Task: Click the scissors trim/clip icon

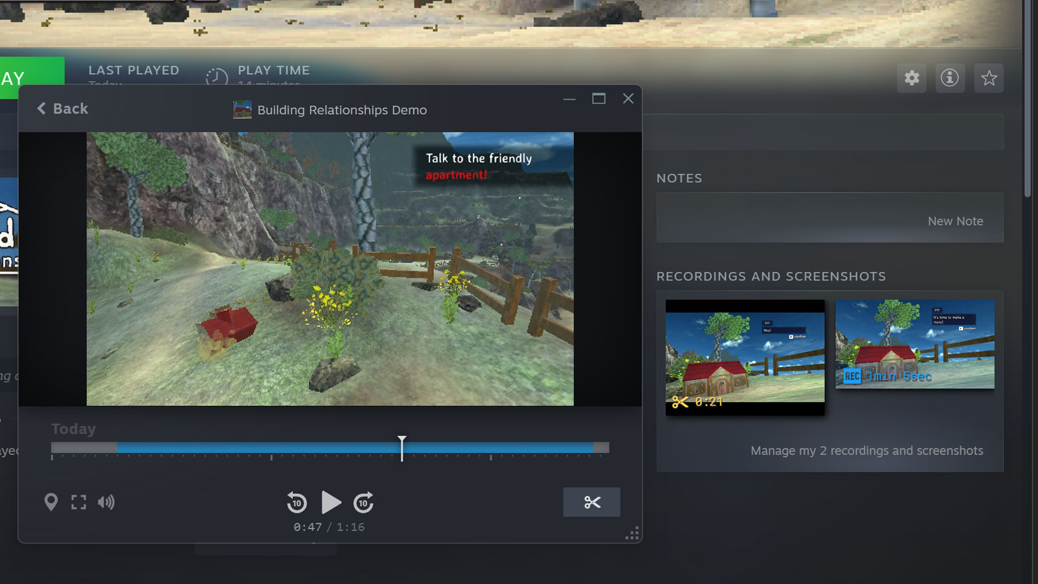Action: [x=592, y=502]
